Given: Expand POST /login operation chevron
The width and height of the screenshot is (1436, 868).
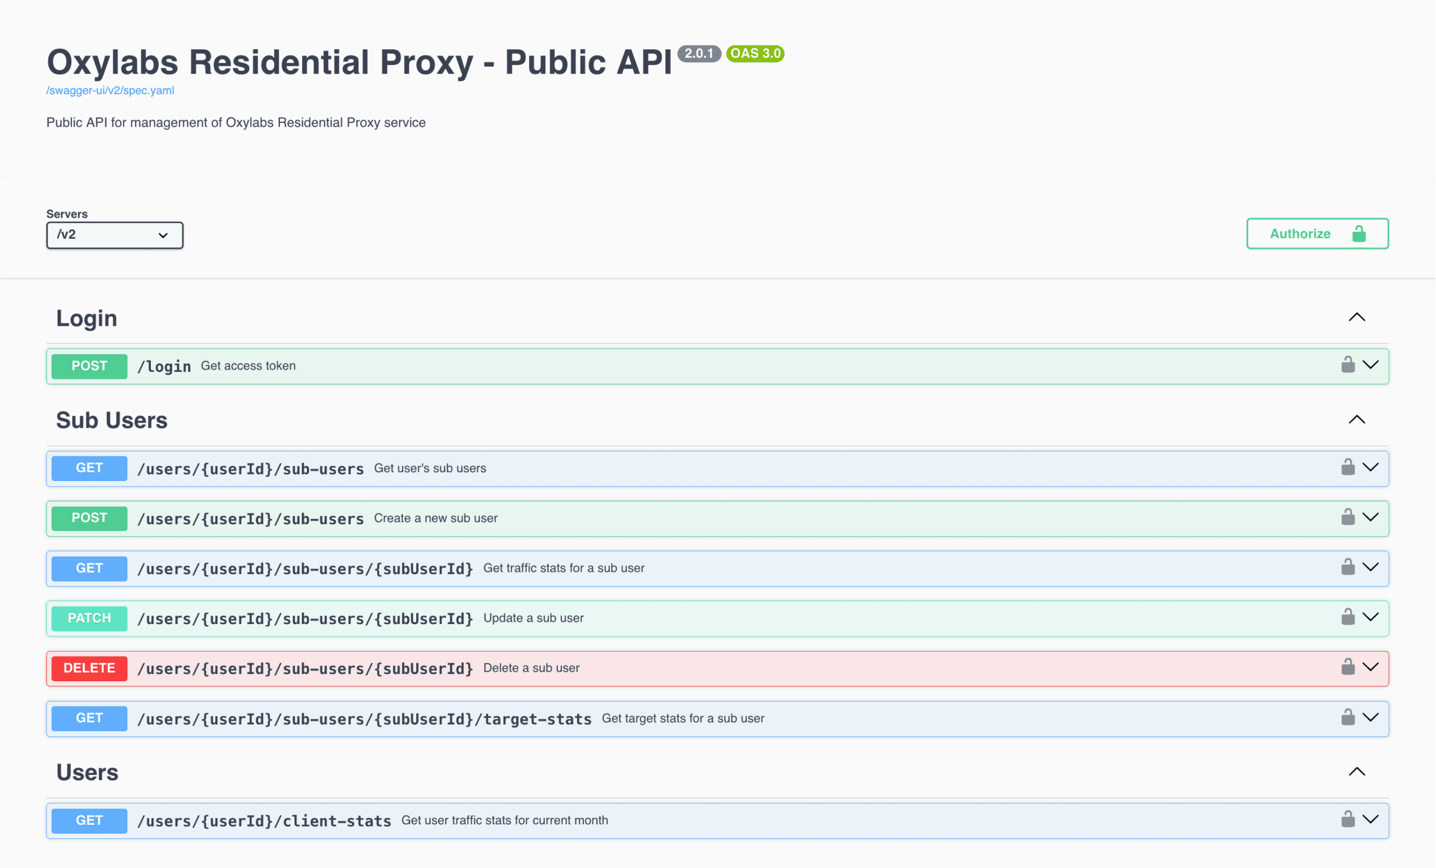Looking at the screenshot, I should 1370,364.
